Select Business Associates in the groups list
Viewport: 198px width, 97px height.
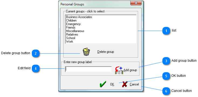pyautogui.click(x=79, y=17)
